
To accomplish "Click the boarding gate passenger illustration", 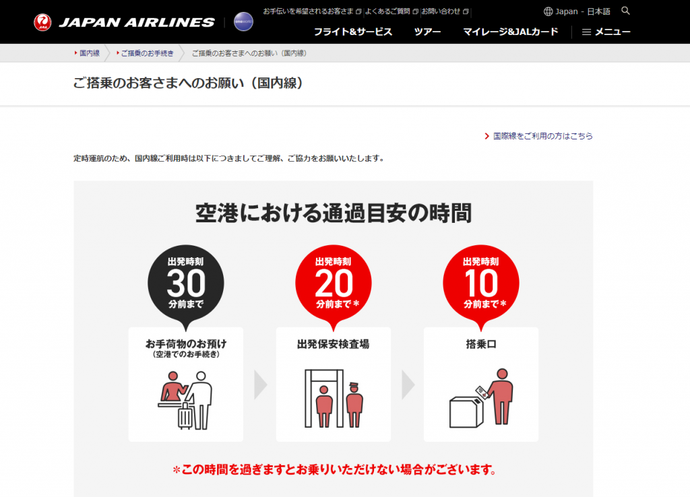I will point(481,398).
